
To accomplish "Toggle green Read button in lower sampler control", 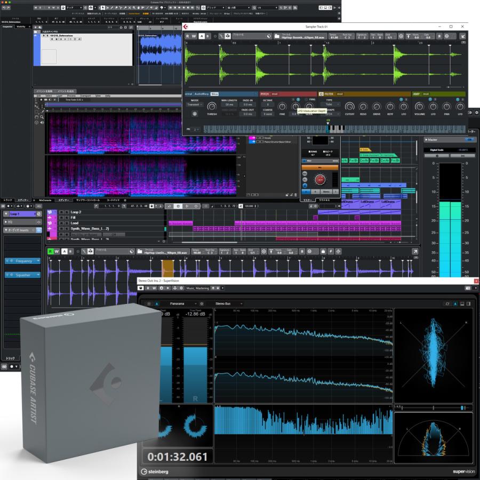I will pos(51,251).
